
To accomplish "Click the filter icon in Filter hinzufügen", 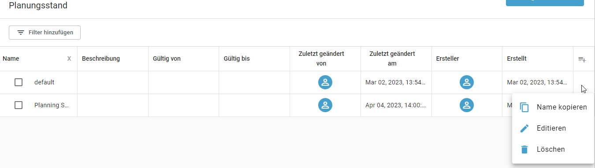I will [x=21, y=33].
